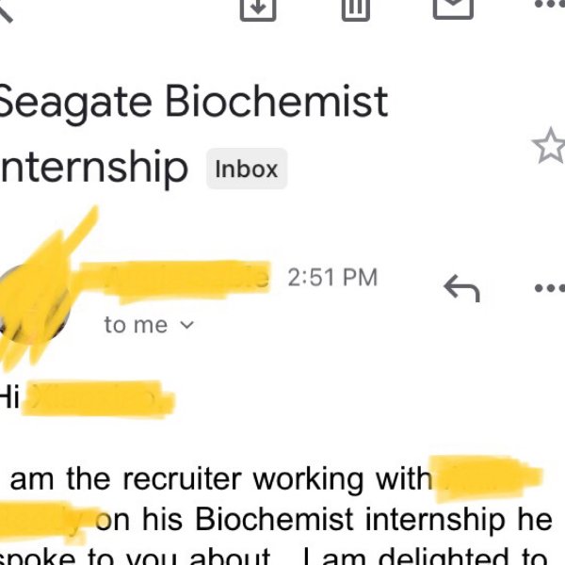Tap the 2:51 PM timestamp

(332, 278)
